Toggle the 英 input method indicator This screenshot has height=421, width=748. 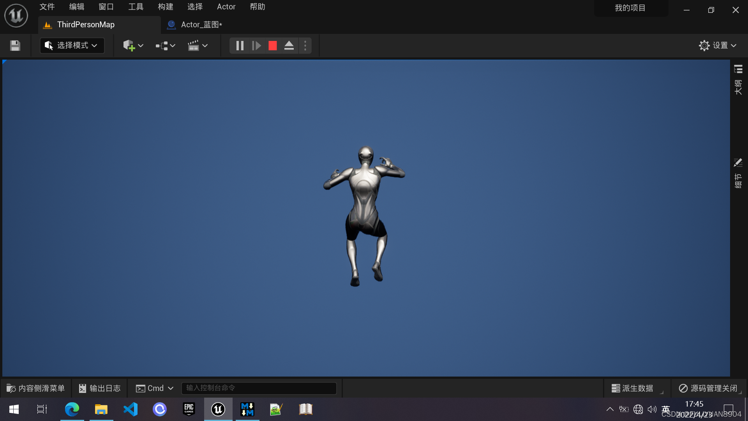666,409
